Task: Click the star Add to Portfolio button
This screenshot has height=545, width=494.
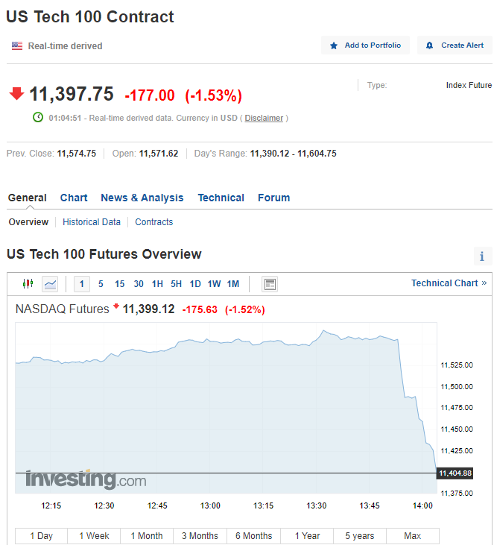Action: (365, 45)
